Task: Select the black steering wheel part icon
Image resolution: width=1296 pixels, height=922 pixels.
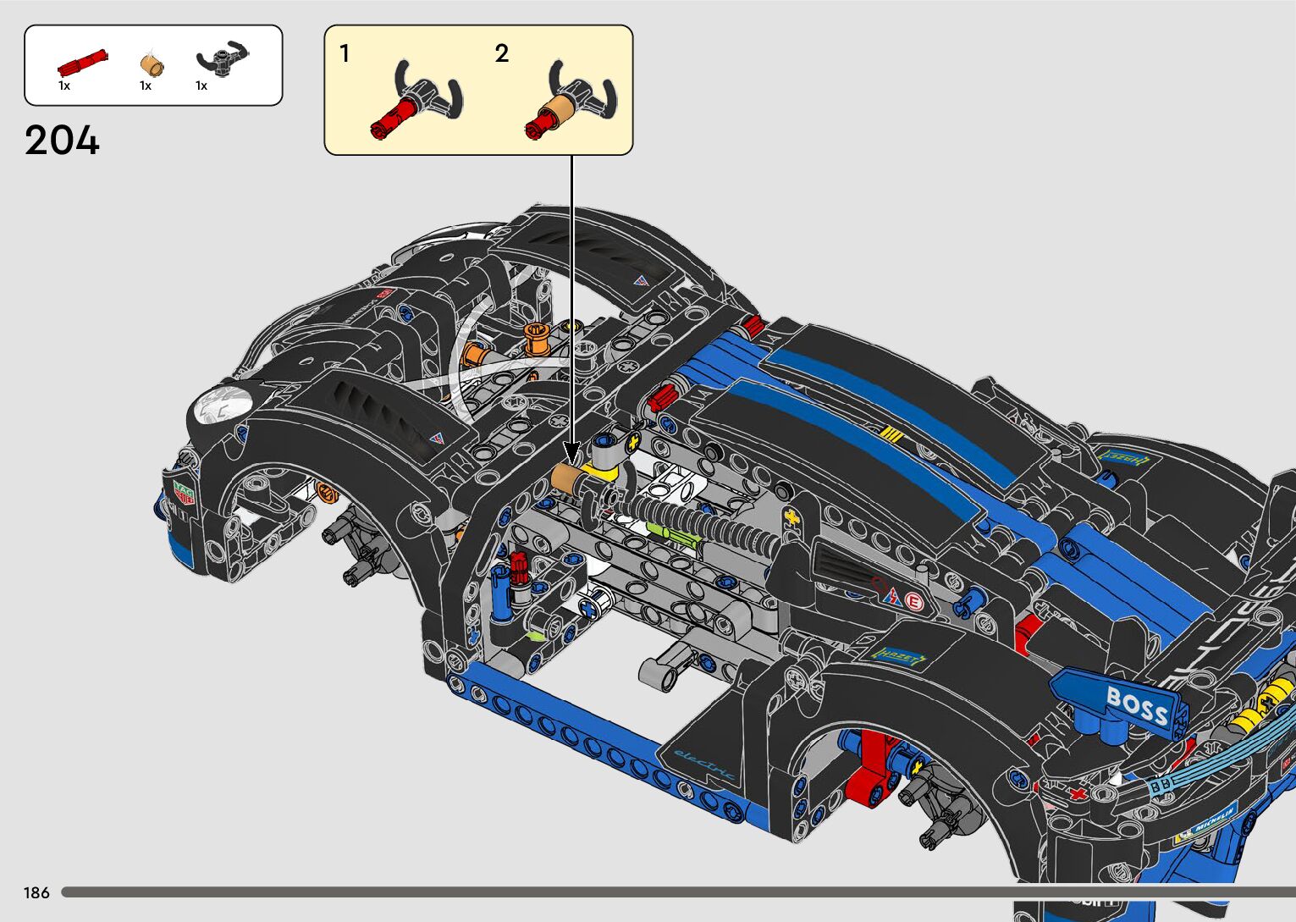Action: 223,58
